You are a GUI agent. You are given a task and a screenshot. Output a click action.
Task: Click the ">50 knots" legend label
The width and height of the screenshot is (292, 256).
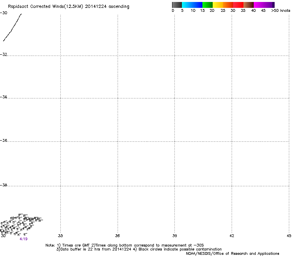[281, 10]
